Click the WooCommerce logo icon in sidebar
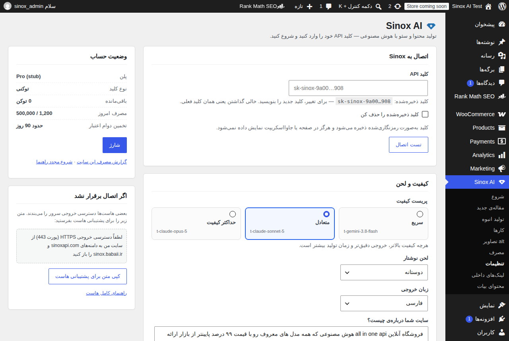 tap(501, 114)
